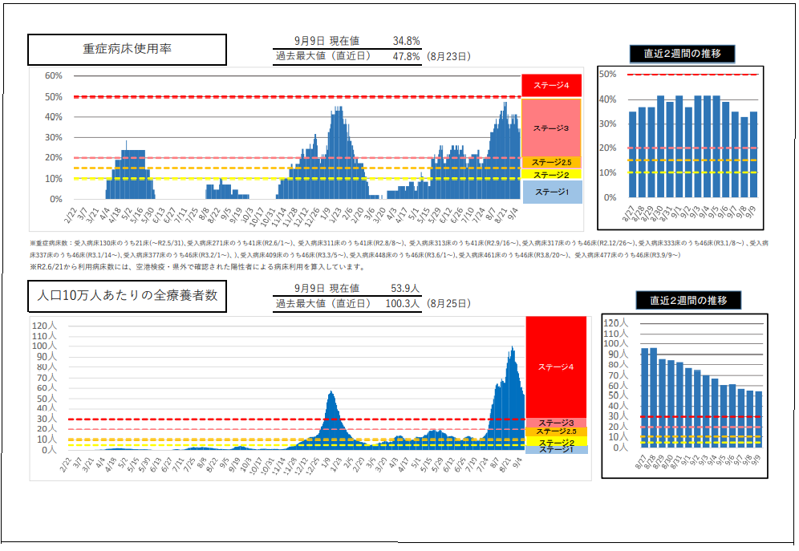Select the past maximum value 47.8%
Screen dimensions: 799x551
[x=406, y=57]
